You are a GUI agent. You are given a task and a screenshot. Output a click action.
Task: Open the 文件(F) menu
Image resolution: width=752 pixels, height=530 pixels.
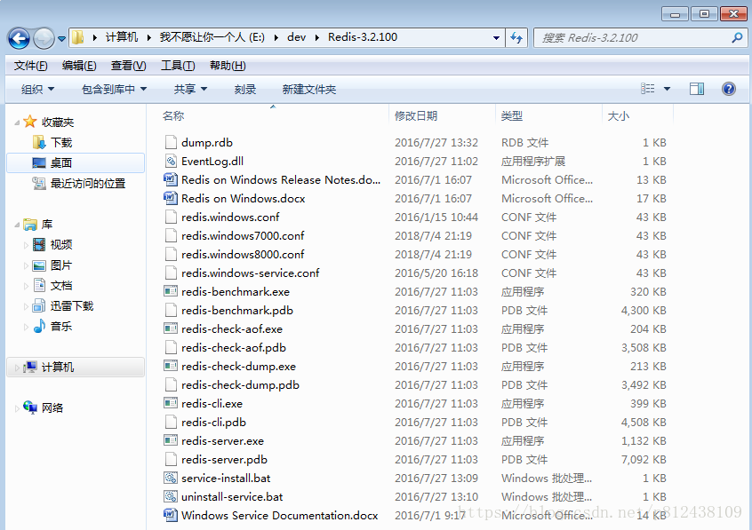pyautogui.click(x=30, y=65)
